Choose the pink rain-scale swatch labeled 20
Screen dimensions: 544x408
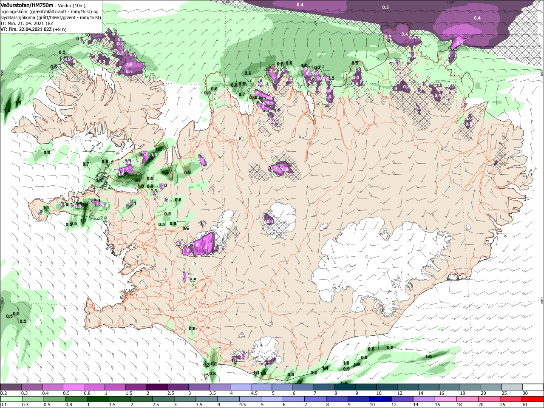[x=489, y=399]
